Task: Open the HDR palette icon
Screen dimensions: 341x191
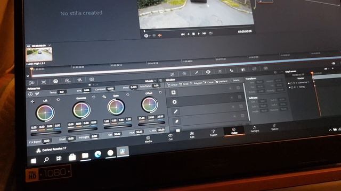Action: (68, 81)
